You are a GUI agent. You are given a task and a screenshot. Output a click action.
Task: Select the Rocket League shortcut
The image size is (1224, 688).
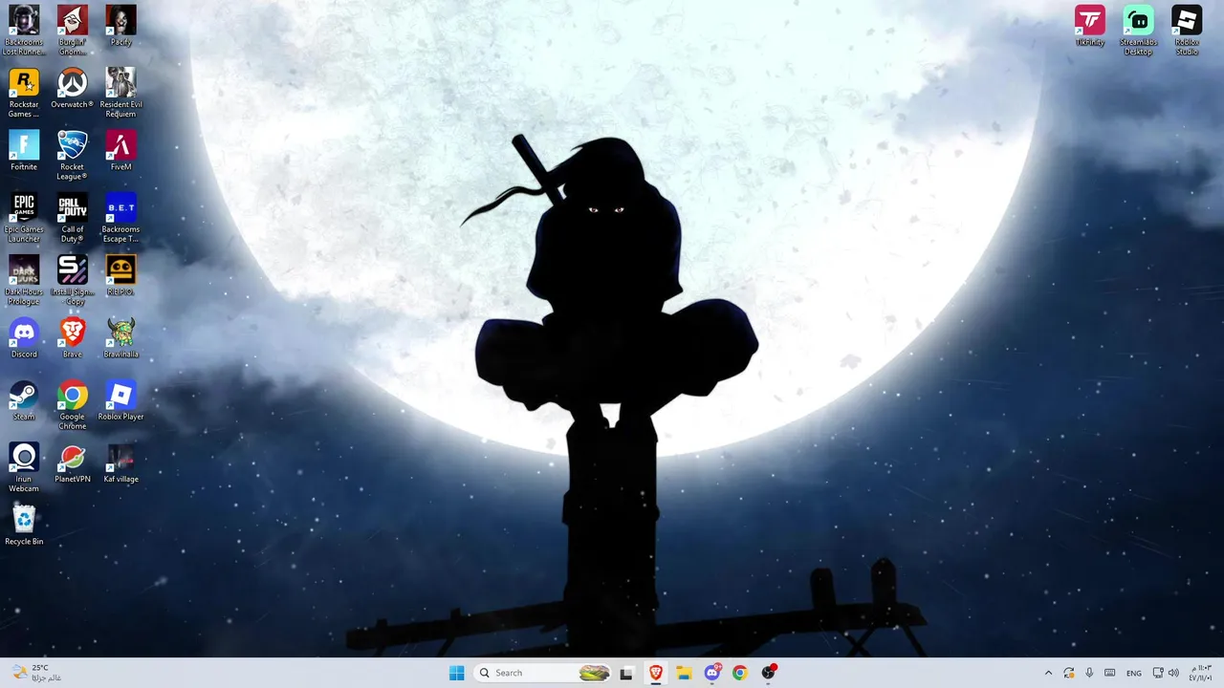[x=72, y=155]
